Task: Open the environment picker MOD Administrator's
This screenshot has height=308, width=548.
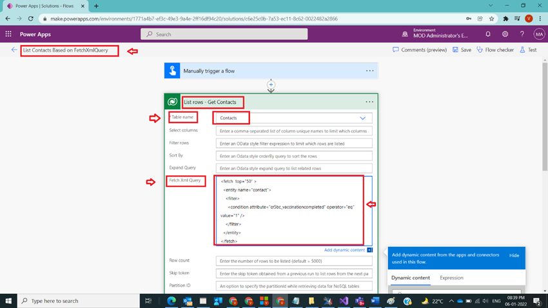Action: [435, 34]
